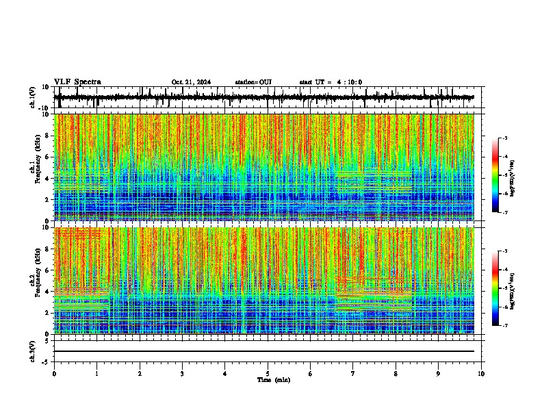
Task: Click the ch.1 voltage waveform trace
Action: point(263,98)
